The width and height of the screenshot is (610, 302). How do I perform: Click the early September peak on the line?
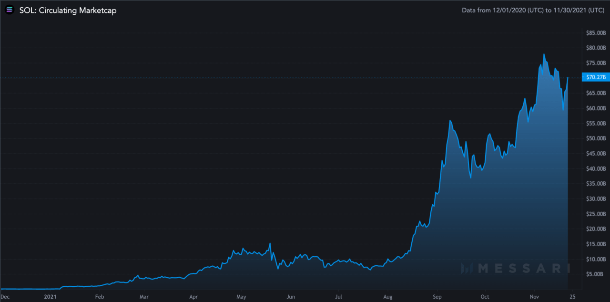coord(450,121)
